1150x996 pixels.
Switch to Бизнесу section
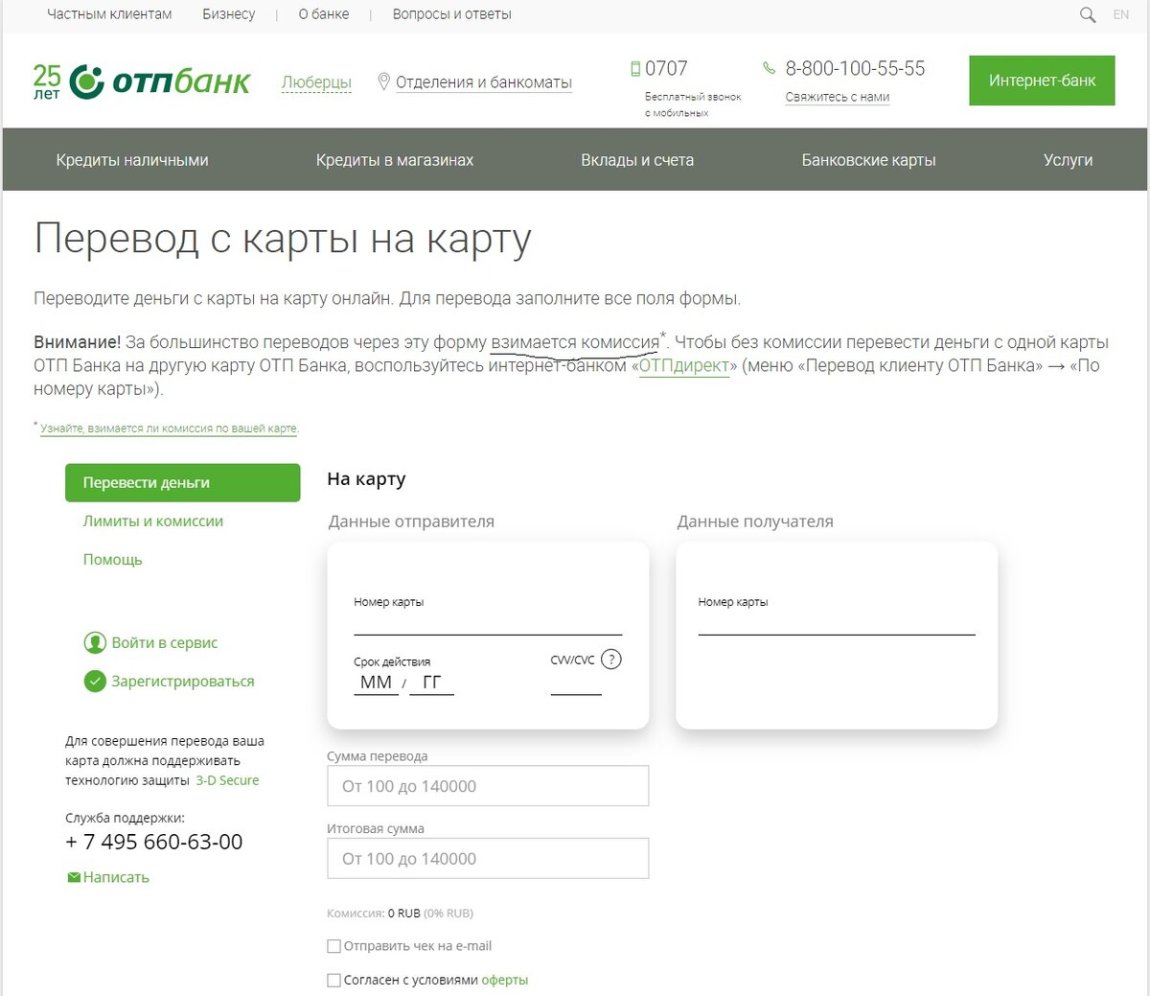point(229,14)
